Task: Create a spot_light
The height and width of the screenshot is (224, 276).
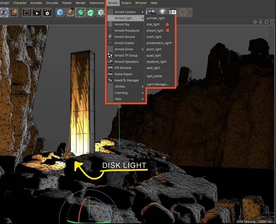Action: [x=160, y=68]
